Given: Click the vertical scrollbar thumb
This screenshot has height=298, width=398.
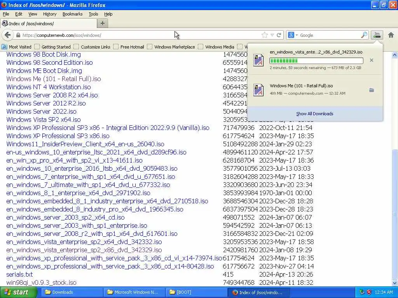Looking at the screenshot, I should pos(395,214).
